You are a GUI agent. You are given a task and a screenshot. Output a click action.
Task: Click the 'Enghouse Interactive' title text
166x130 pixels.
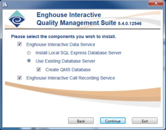[69, 15]
